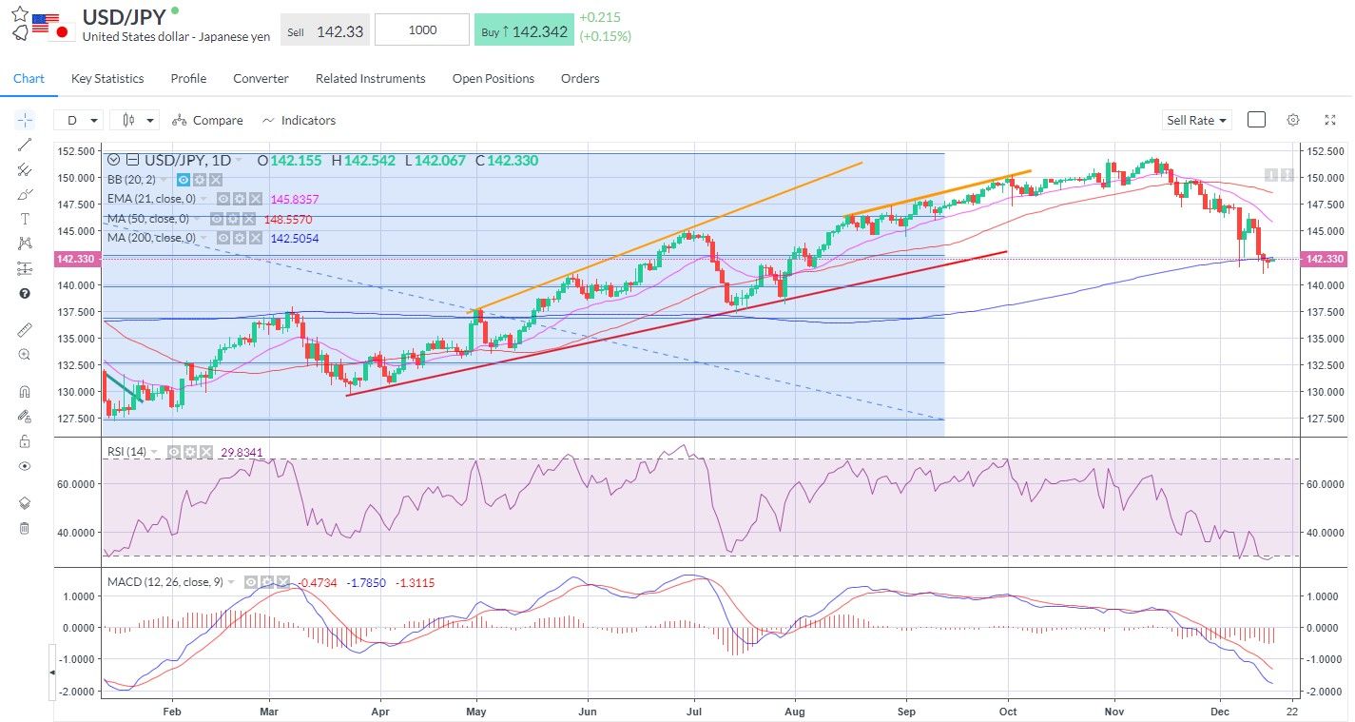Enter fullscreen chart mode

(1330, 120)
